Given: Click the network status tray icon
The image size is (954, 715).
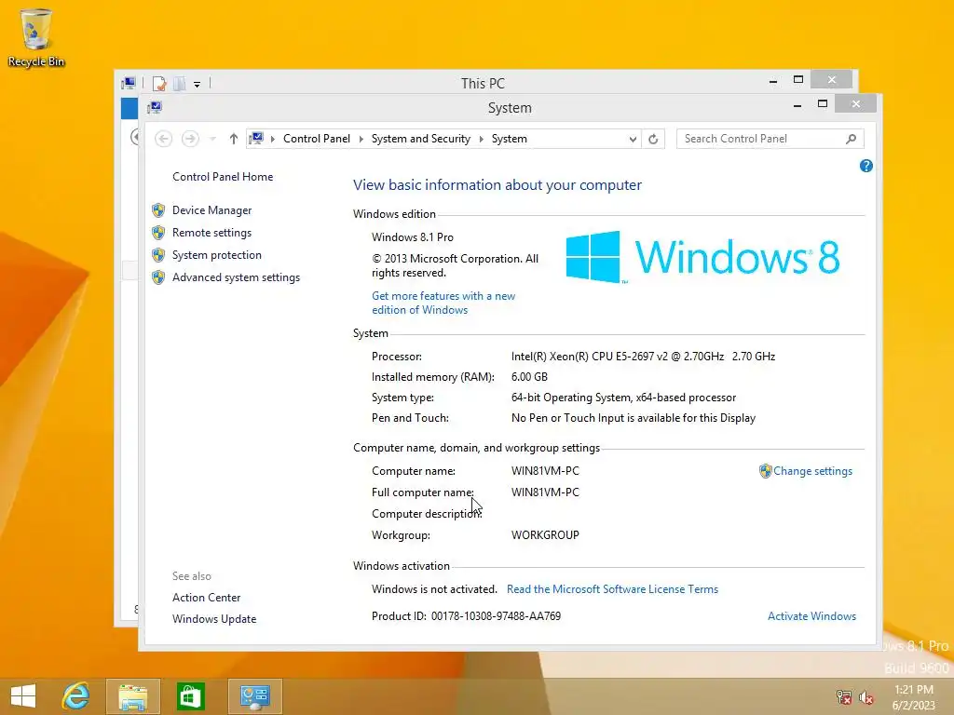Looking at the screenshot, I should (x=844, y=697).
